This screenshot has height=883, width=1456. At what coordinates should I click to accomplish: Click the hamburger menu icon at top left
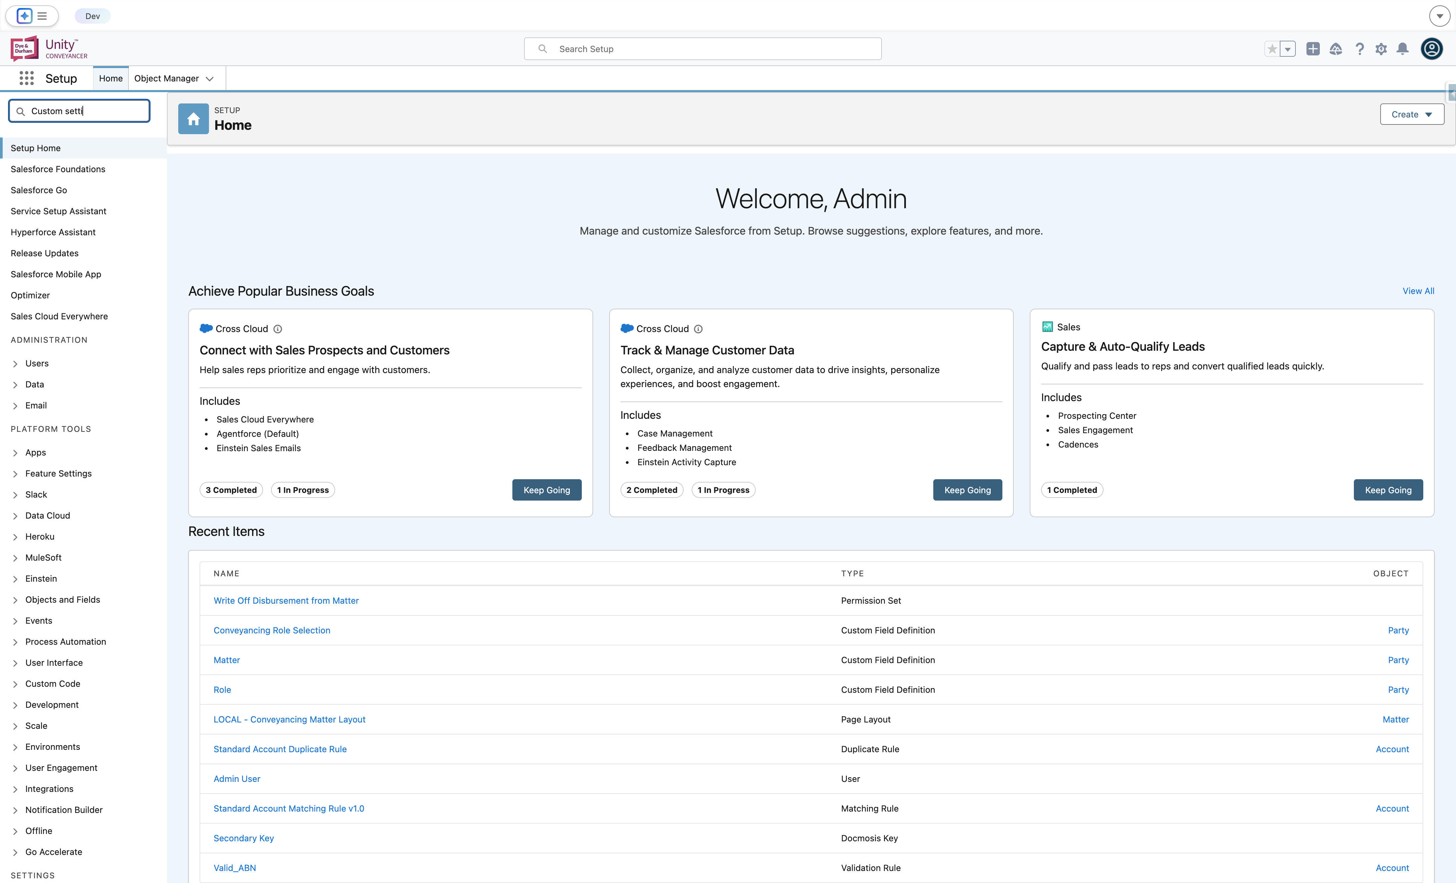(x=42, y=16)
